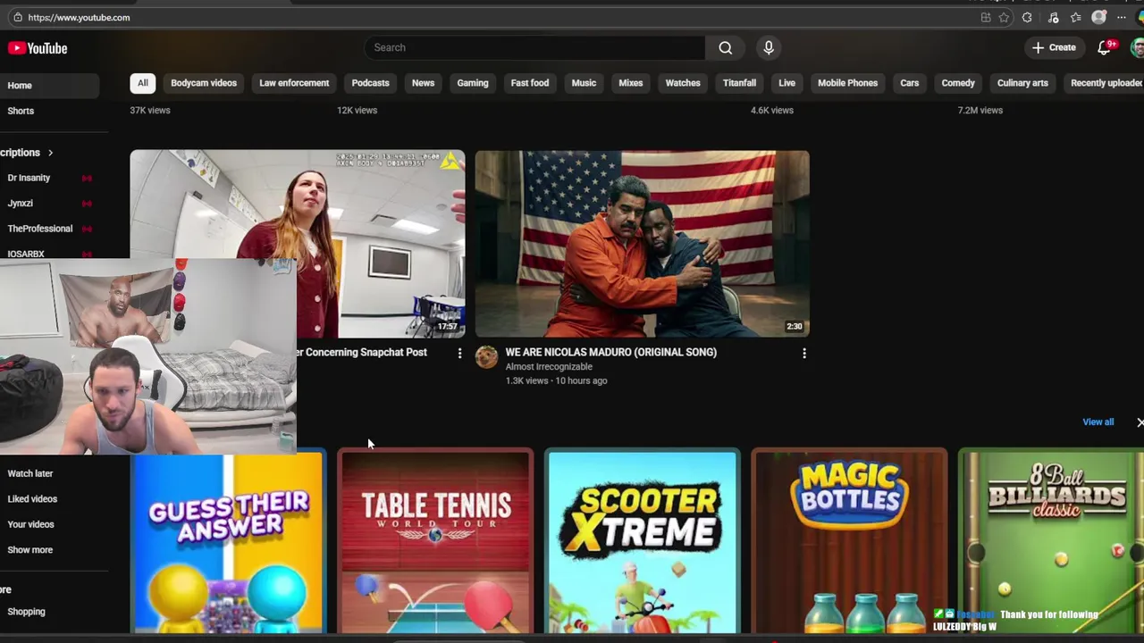This screenshot has width=1144, height=643.
Task: Play the Magic Bottles game
Action: coord(849,542)
